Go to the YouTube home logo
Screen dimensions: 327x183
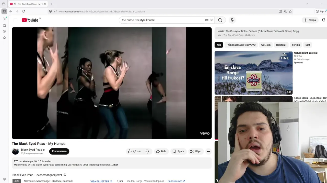(x=30, y=20)
